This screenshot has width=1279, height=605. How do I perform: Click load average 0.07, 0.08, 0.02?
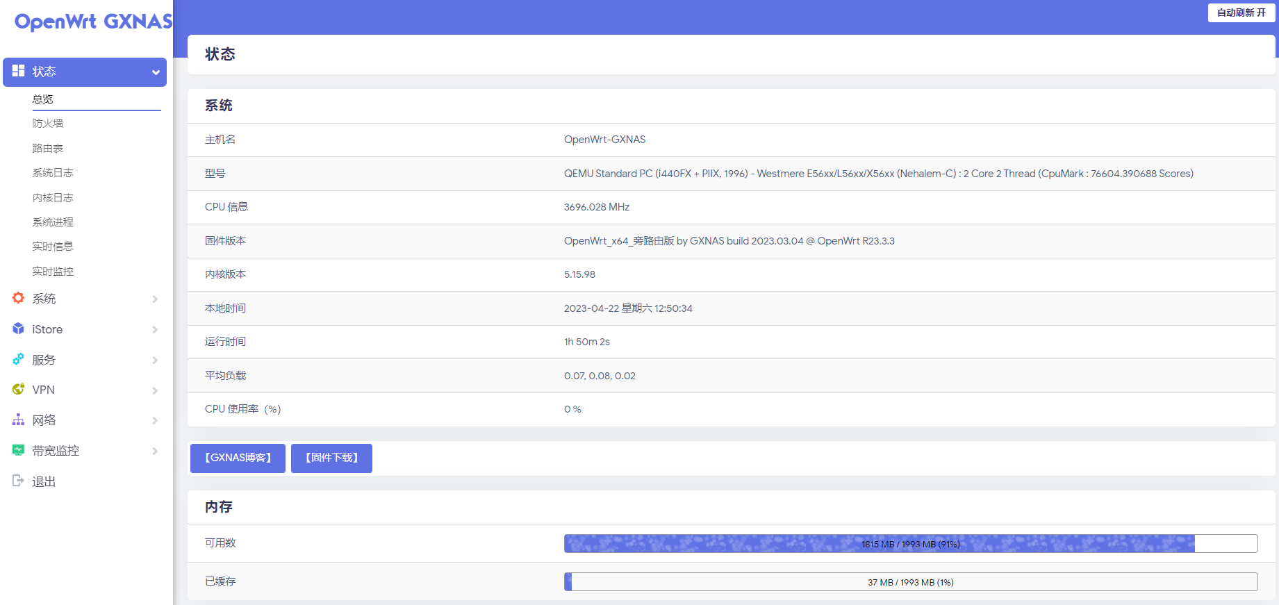(600, 376)
